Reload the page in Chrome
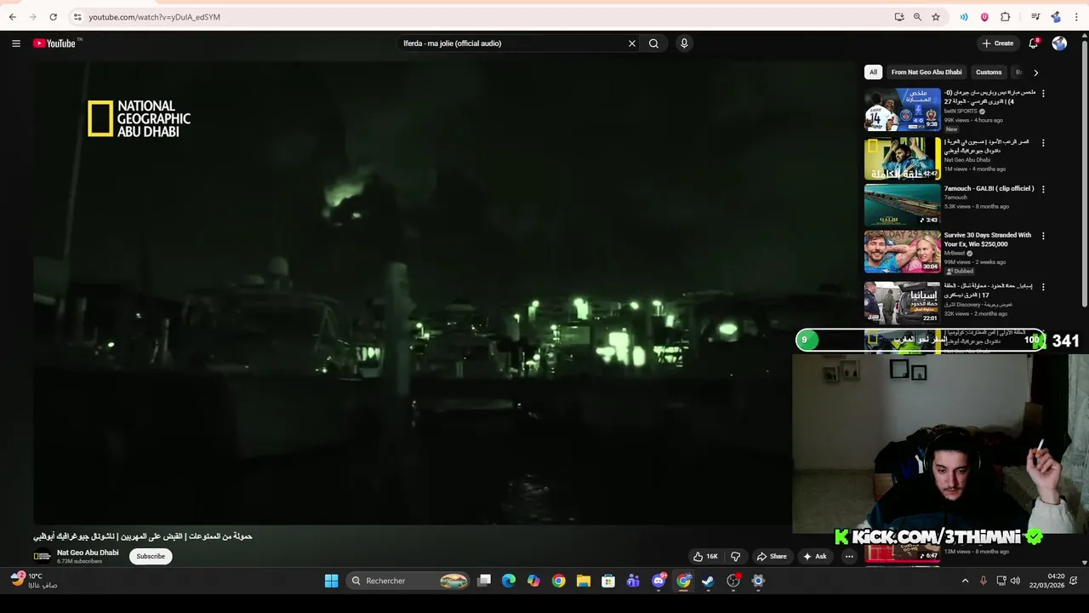1089x613 pixels. 53,17
